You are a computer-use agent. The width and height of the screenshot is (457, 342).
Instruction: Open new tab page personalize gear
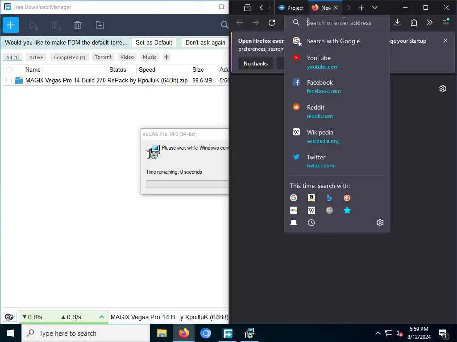point(443,89)
